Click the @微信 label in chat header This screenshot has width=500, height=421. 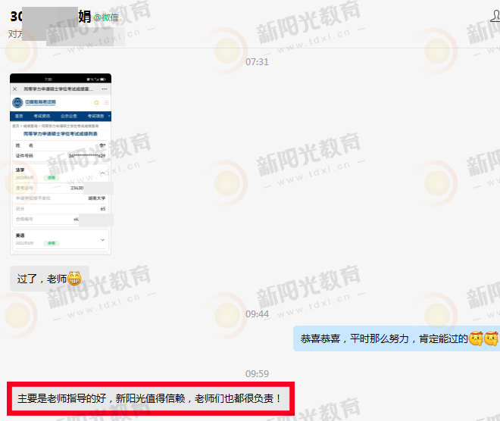106,17
